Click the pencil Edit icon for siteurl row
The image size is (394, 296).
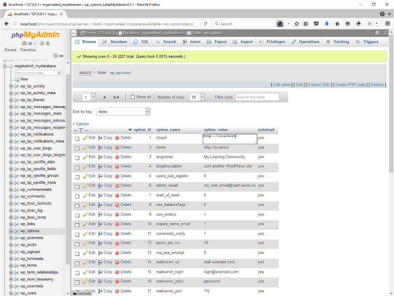(x=85, y=138)
